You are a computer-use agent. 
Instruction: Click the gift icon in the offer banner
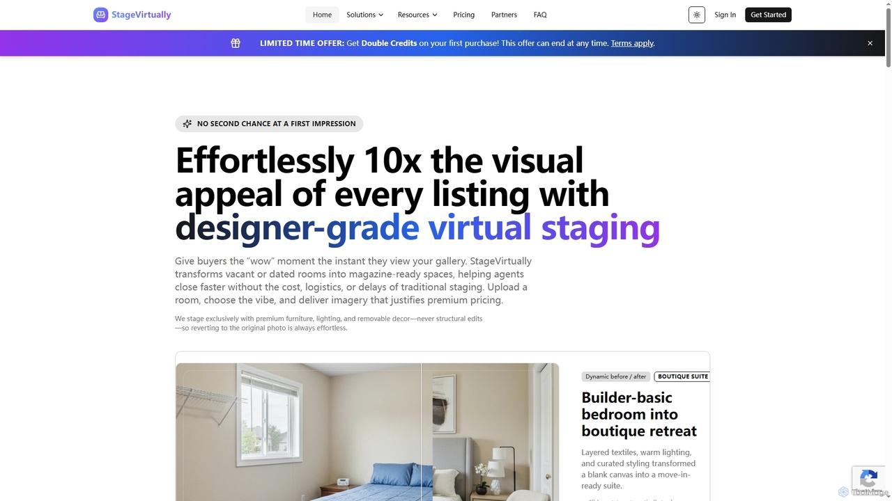(236, 43)
